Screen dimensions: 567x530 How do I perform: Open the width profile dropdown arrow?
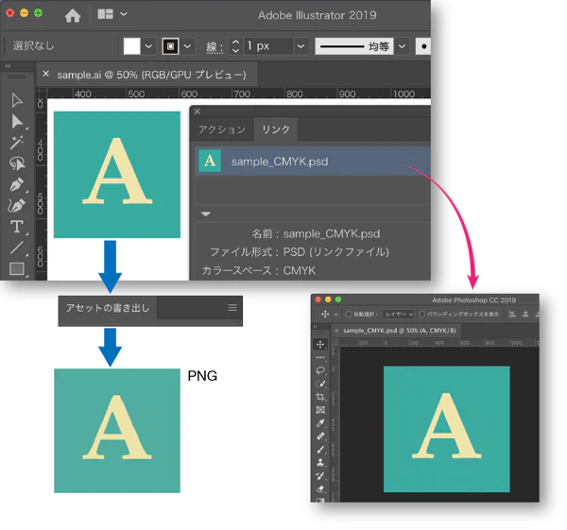(402, 46)
